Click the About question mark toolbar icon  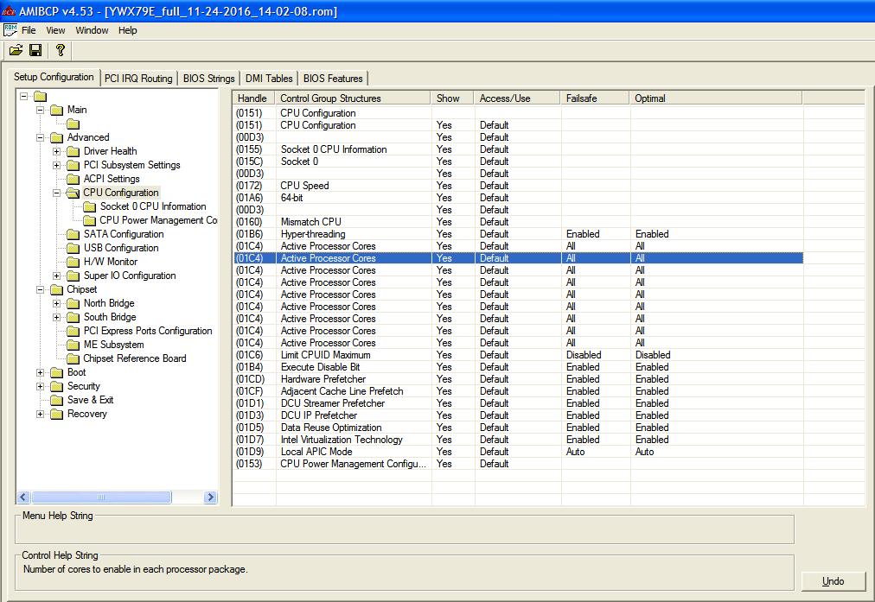click(x=61, y=51)
